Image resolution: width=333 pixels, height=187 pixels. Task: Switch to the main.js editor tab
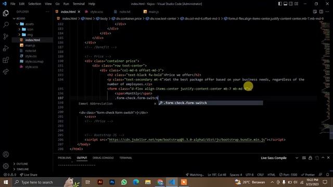[x=153, y=11]
